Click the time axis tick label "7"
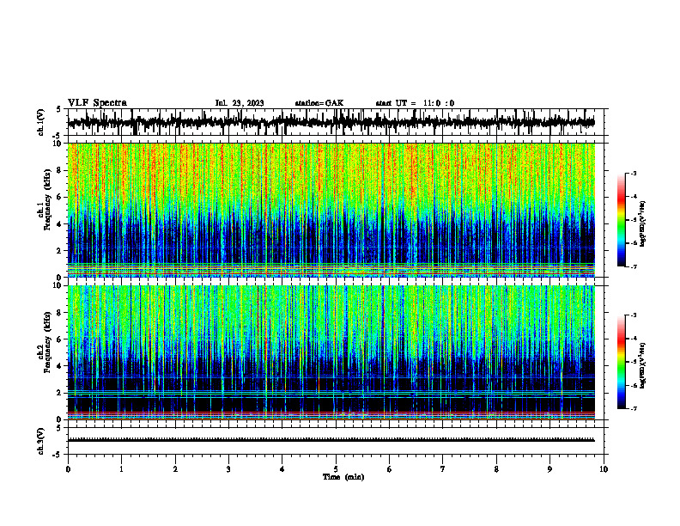Screen dimensions: 680x526 point(443,469)
